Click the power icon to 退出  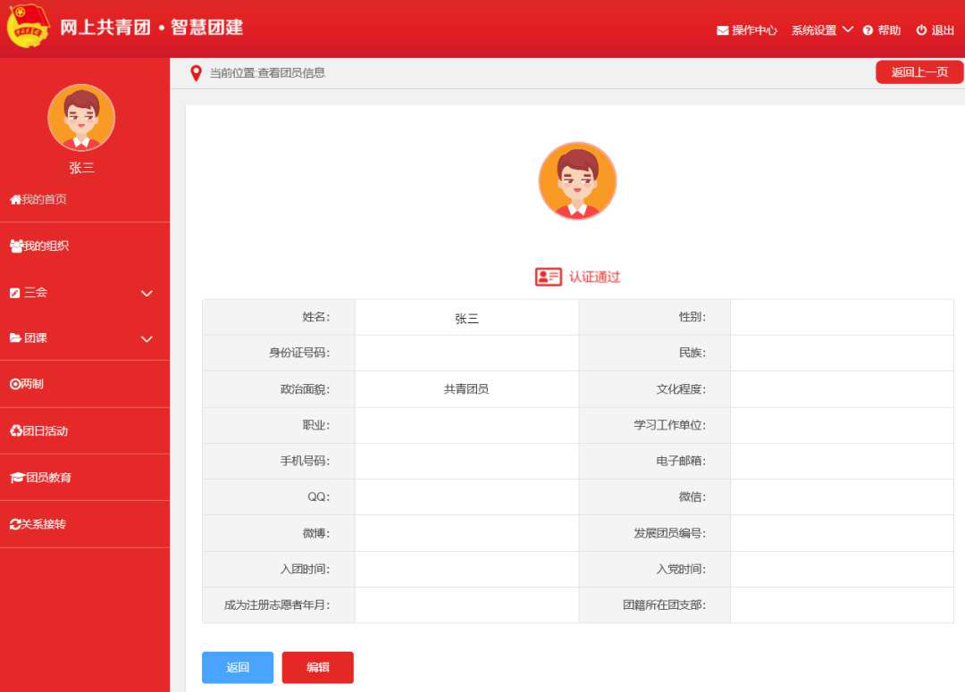coord(921,30)
